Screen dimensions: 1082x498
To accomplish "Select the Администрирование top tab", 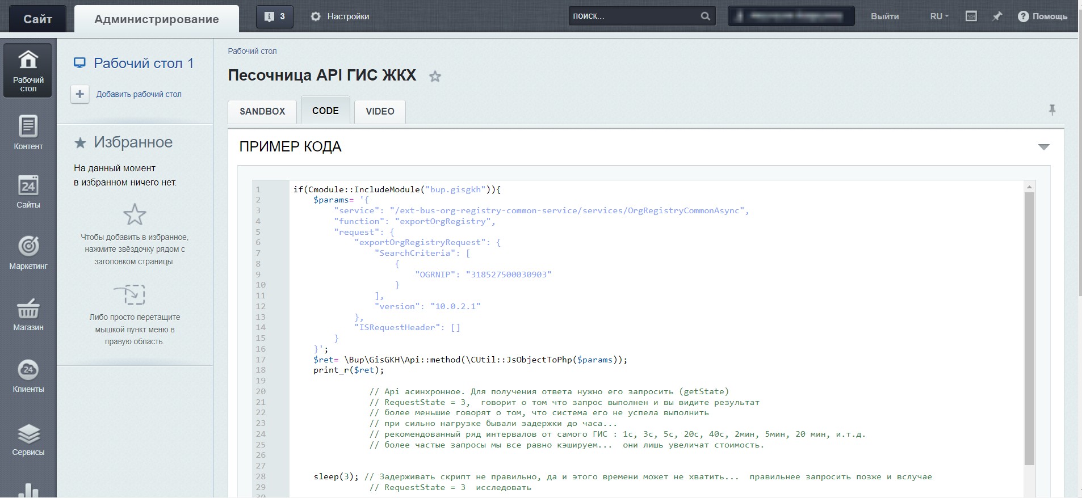I will pyautogui.click(x=157, y=19).
